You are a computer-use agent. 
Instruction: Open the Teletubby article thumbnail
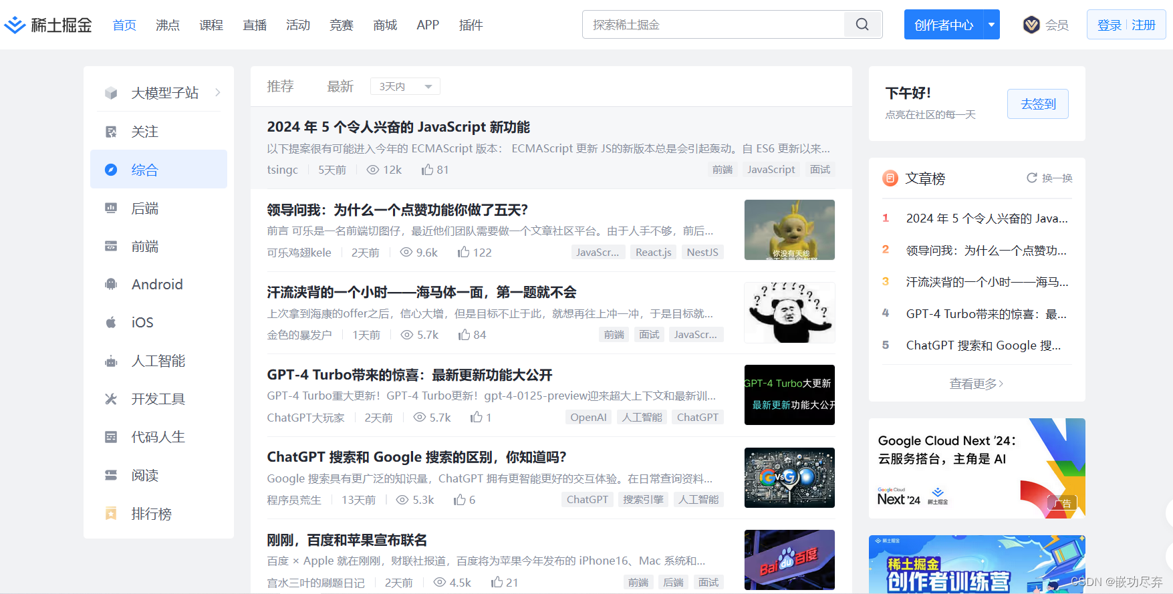click(789, 230)
